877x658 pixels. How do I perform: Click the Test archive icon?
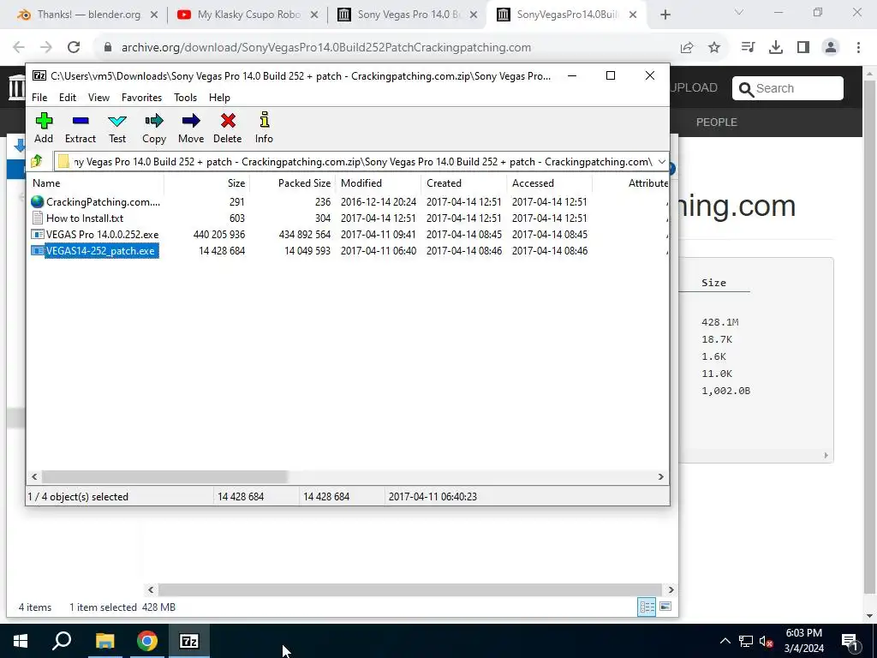116,121
